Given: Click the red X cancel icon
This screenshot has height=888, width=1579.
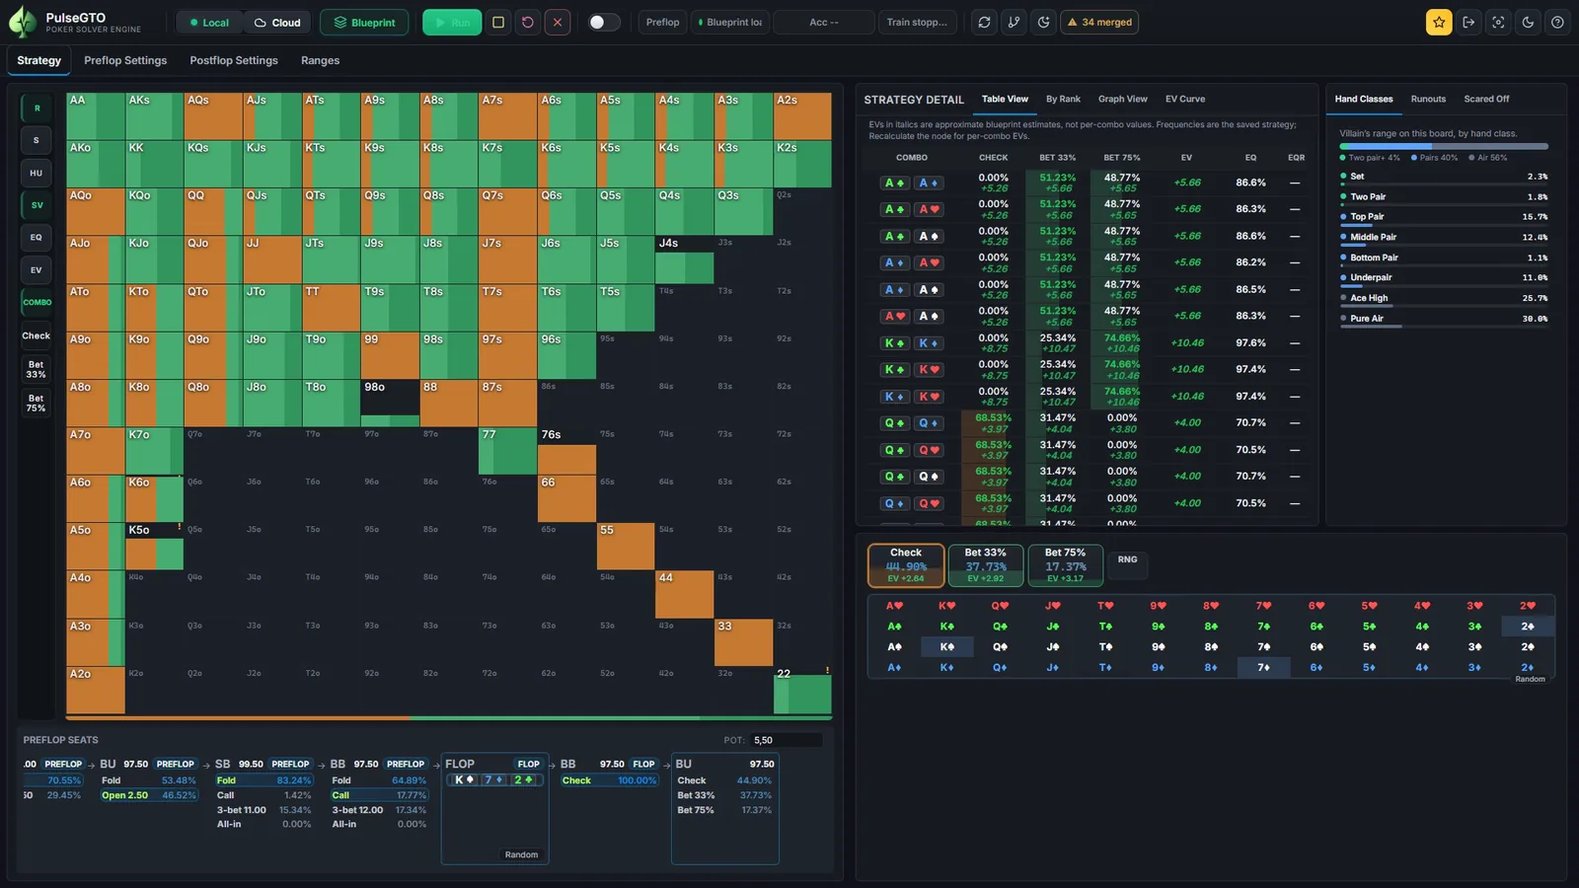Looking at the screenshot, I should 558,22.
